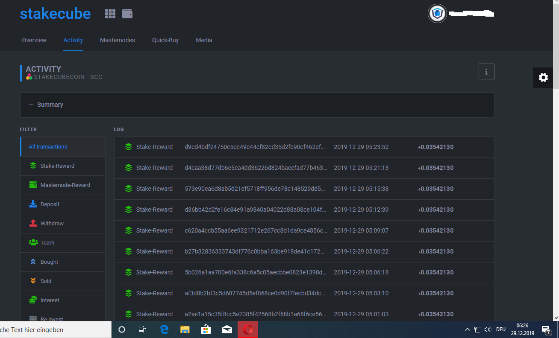Click the volume icon in system tray
This screenshot has width=559, height=338.
click(488, 329)
